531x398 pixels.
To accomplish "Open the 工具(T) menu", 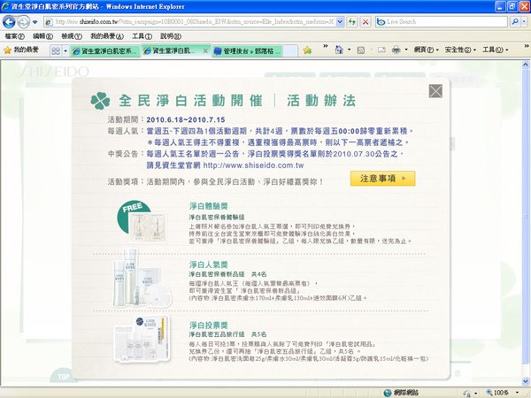I will pos(142,36).
